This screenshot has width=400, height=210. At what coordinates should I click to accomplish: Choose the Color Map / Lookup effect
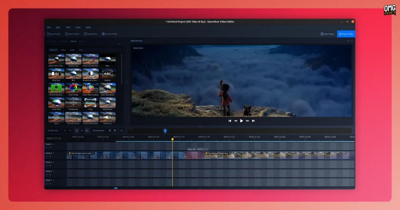90,88
